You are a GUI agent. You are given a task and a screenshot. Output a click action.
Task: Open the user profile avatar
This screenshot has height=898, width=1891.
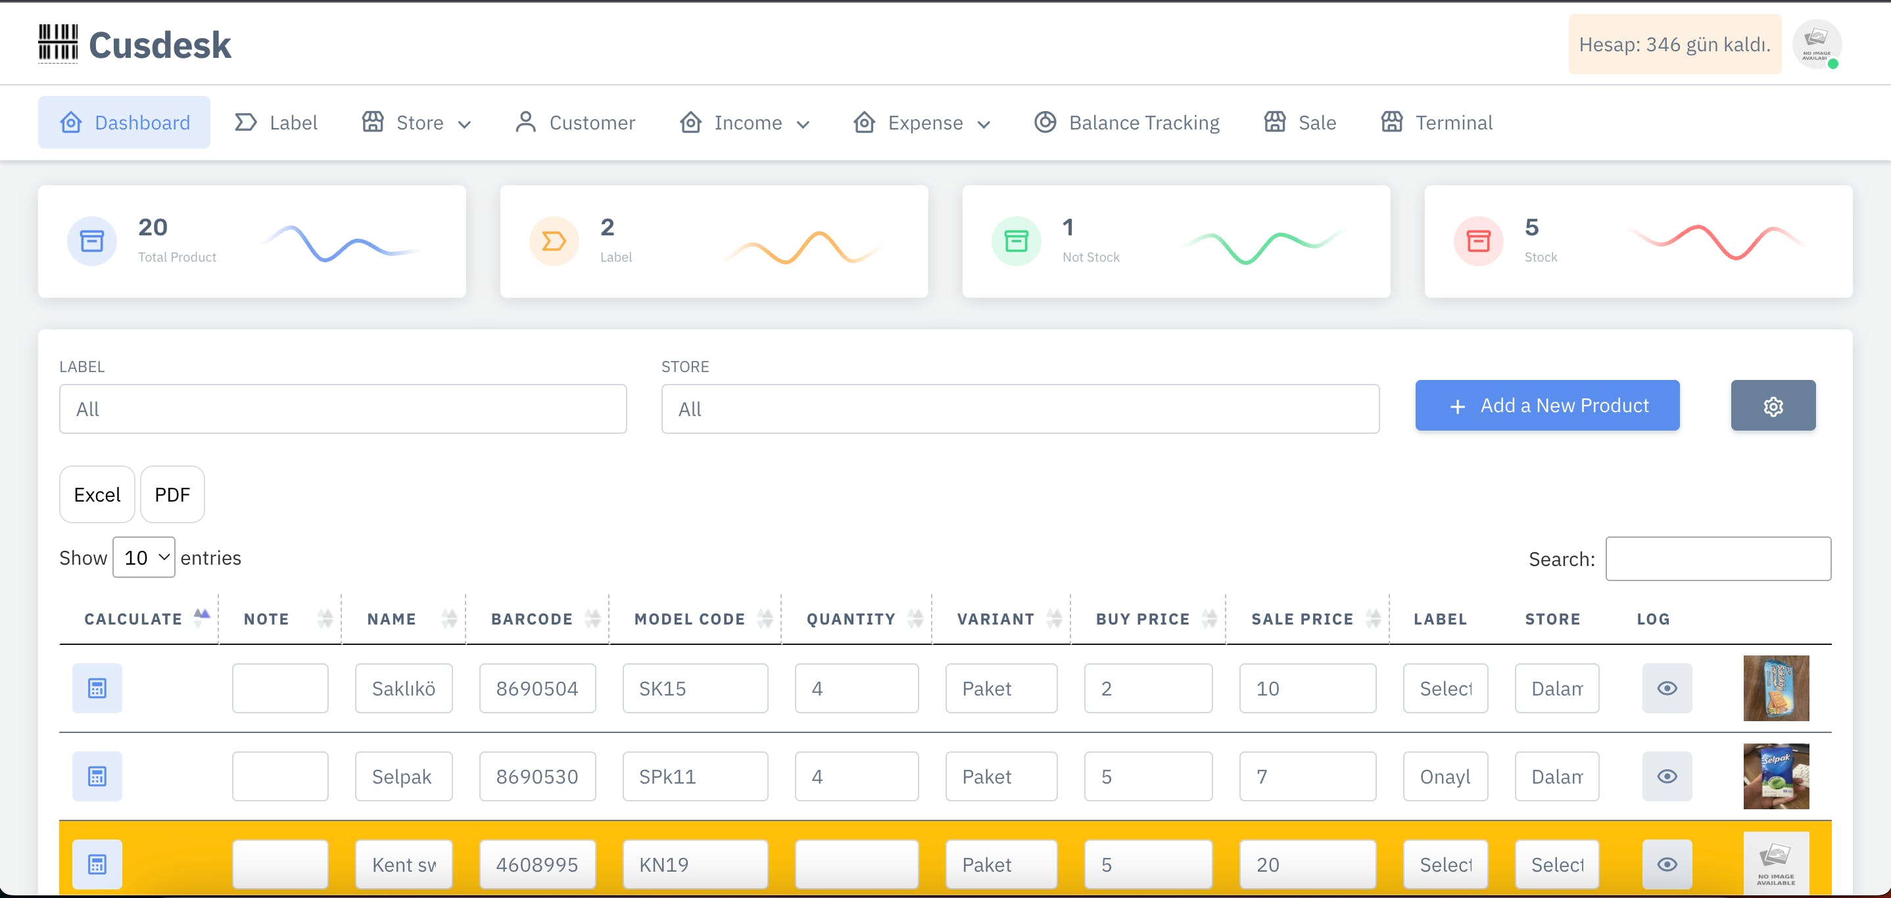(x=1817, y=44)
